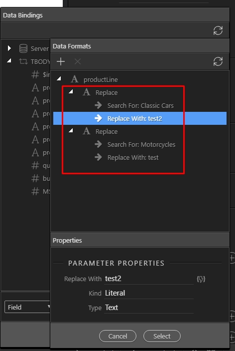Image resolution: width=235 pixels, height=351 pixels.
Task: Collapse the second Replace formatter node
Action: [71, 130]
